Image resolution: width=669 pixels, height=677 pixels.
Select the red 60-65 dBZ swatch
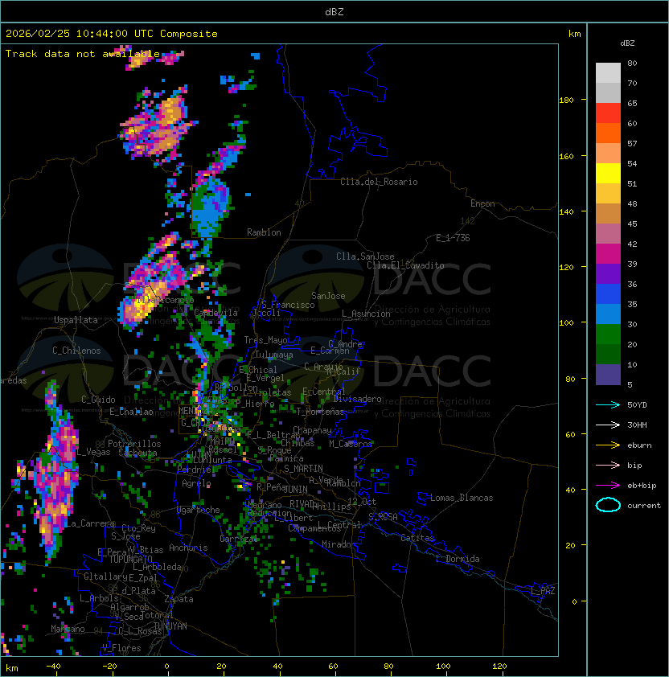pyautogui.click(x=608, y=113)
